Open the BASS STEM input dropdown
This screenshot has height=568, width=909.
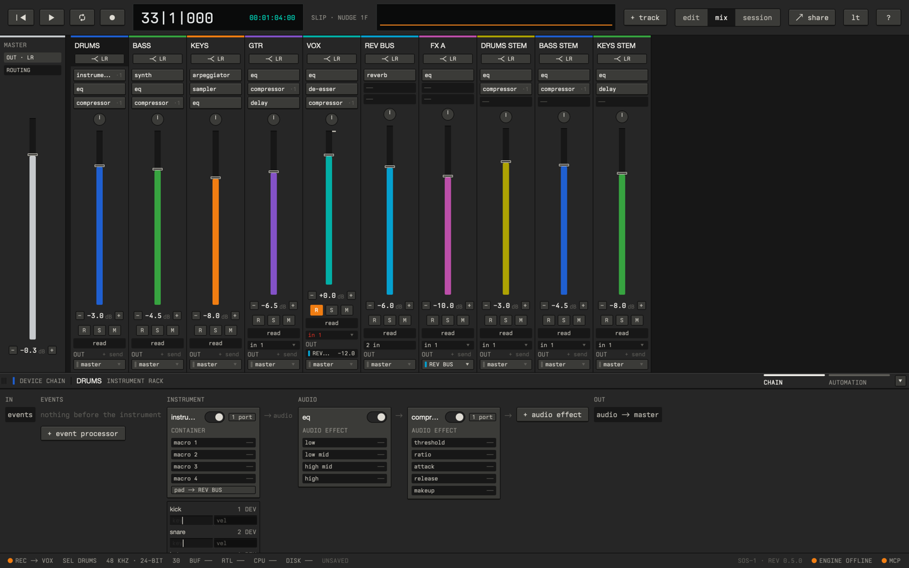point(564,345)
